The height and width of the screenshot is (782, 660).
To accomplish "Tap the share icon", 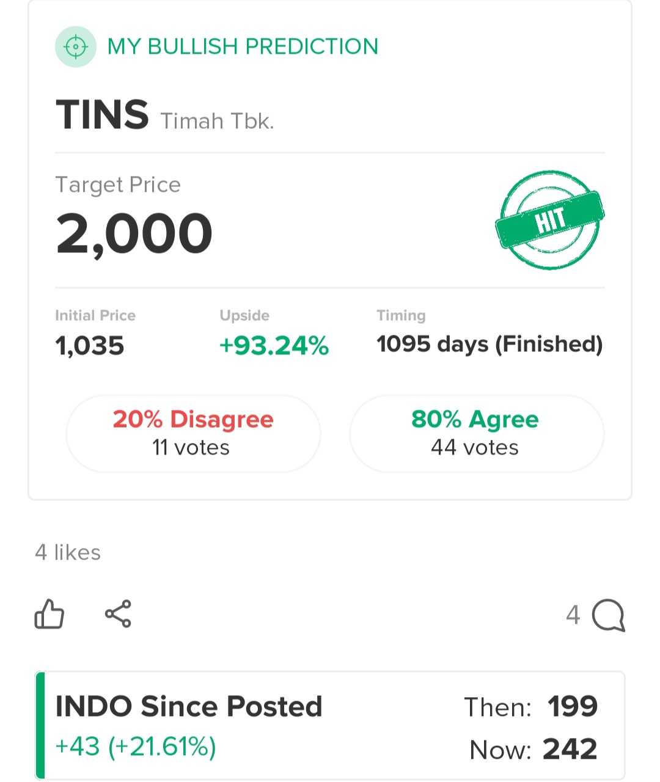I will [118, 614].
